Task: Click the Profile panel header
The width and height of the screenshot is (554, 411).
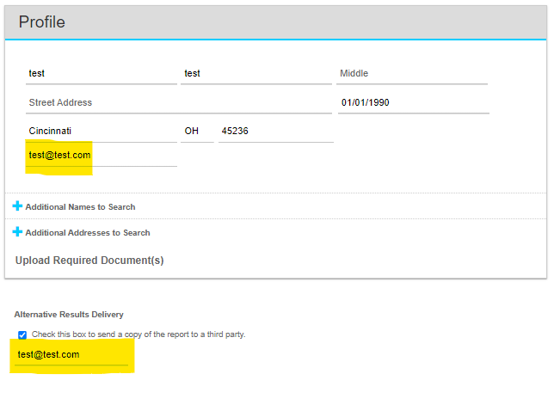Action: (275, 21)
